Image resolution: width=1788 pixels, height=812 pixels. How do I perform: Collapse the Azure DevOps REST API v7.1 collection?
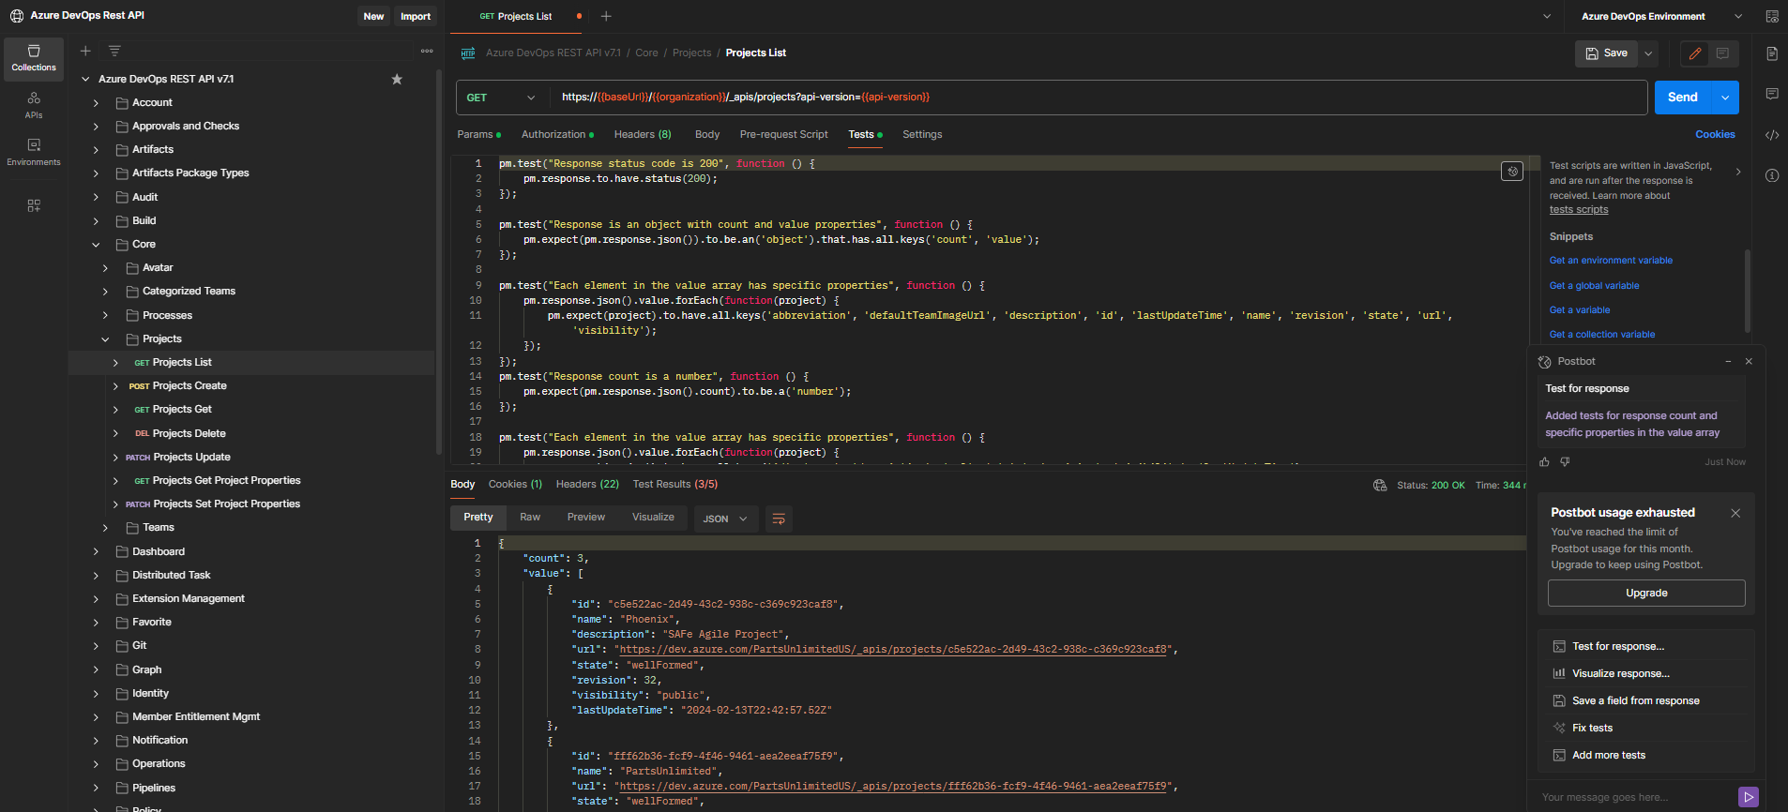[85, 80]
